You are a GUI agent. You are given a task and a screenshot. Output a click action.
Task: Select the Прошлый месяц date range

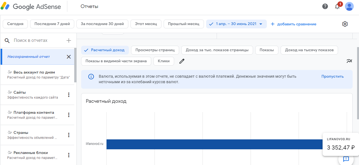(184, 24)
